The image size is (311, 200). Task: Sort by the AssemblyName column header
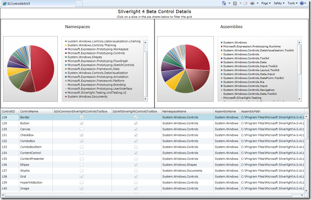pyautogui.click(x=227, y=112)
